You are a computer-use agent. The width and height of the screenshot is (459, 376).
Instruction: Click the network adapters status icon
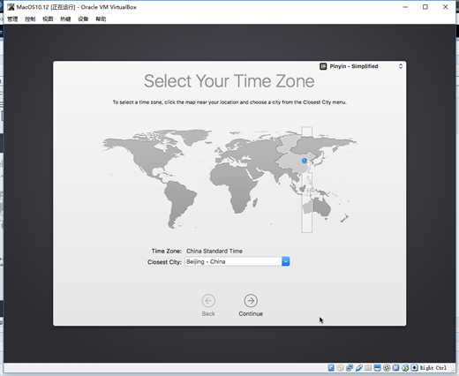[350, 367]
